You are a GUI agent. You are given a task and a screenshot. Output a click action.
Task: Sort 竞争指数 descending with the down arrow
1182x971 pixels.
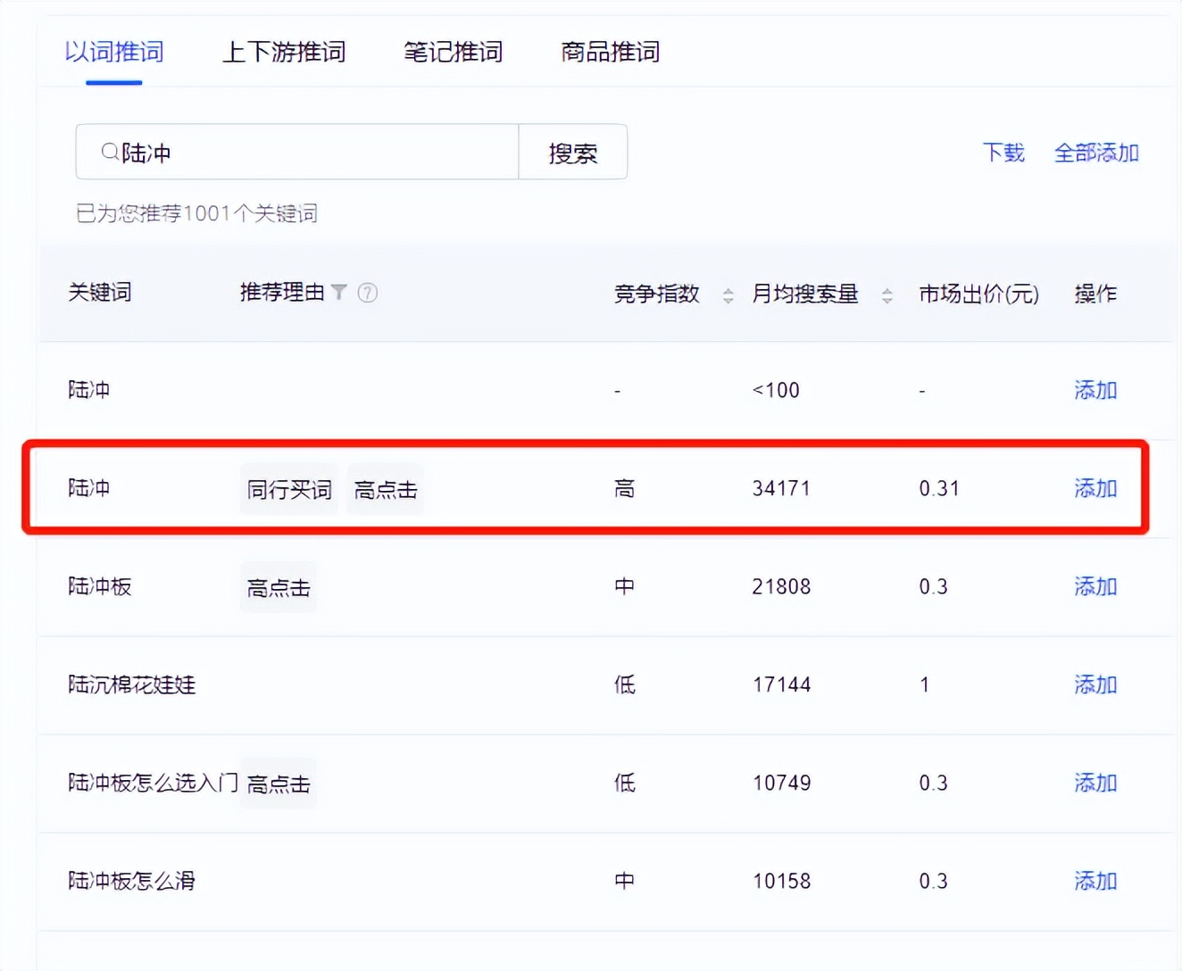coord(728,300)
